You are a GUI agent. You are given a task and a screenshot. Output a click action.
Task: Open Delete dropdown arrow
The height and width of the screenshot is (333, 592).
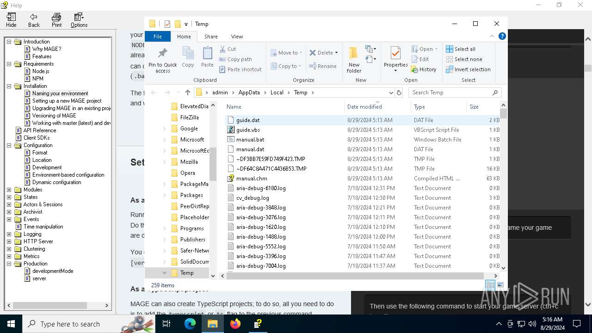(336, 53)
